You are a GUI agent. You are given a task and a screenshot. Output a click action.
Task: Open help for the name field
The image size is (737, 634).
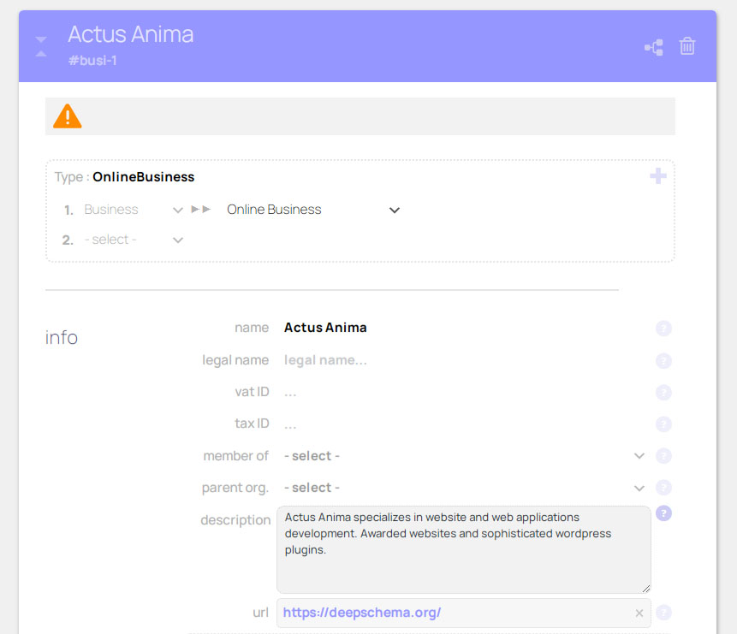click(663, 329)
